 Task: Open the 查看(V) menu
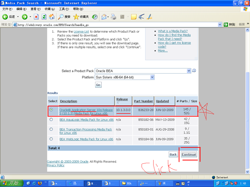coord(35,9)
